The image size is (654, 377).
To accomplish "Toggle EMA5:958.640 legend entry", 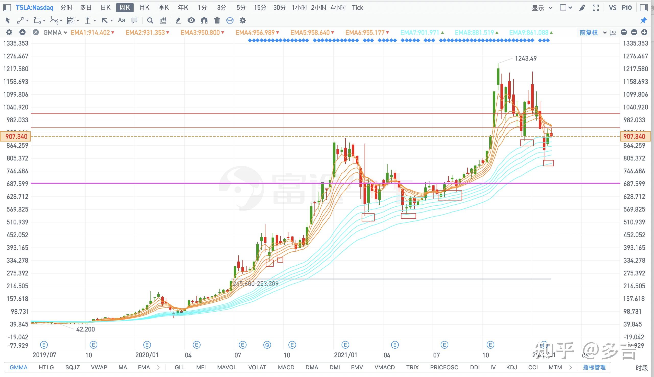I will pyautogui.click(x=312, y=33).
